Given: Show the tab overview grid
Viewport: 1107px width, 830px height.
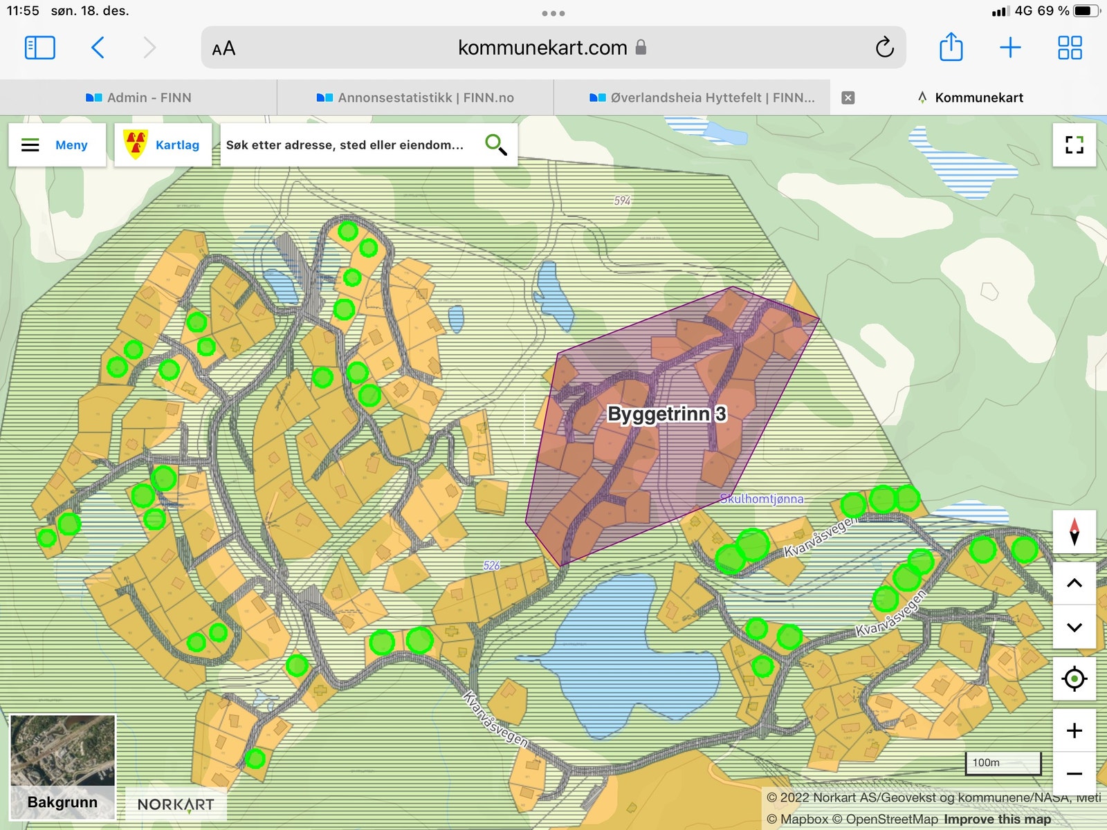Looking at the screenshot, I should pos(1070,48).
